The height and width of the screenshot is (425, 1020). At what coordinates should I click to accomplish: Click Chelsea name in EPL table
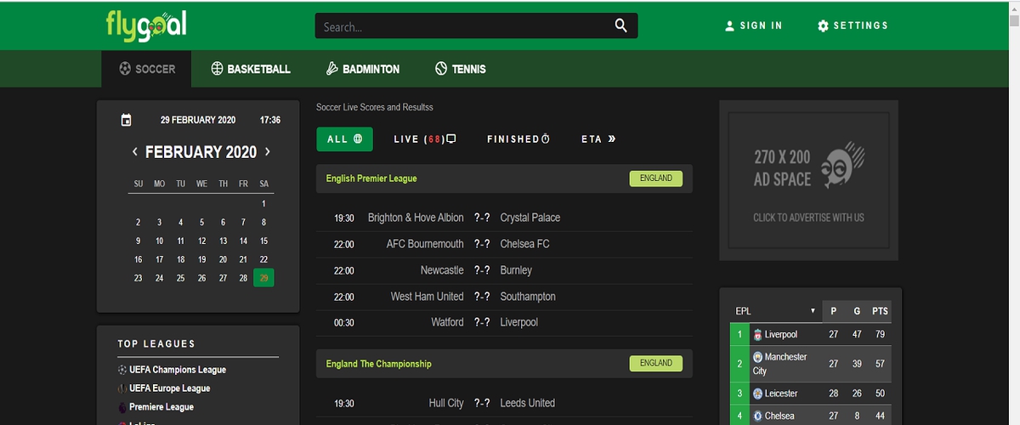pyautogui.click(x=779, y=416)
